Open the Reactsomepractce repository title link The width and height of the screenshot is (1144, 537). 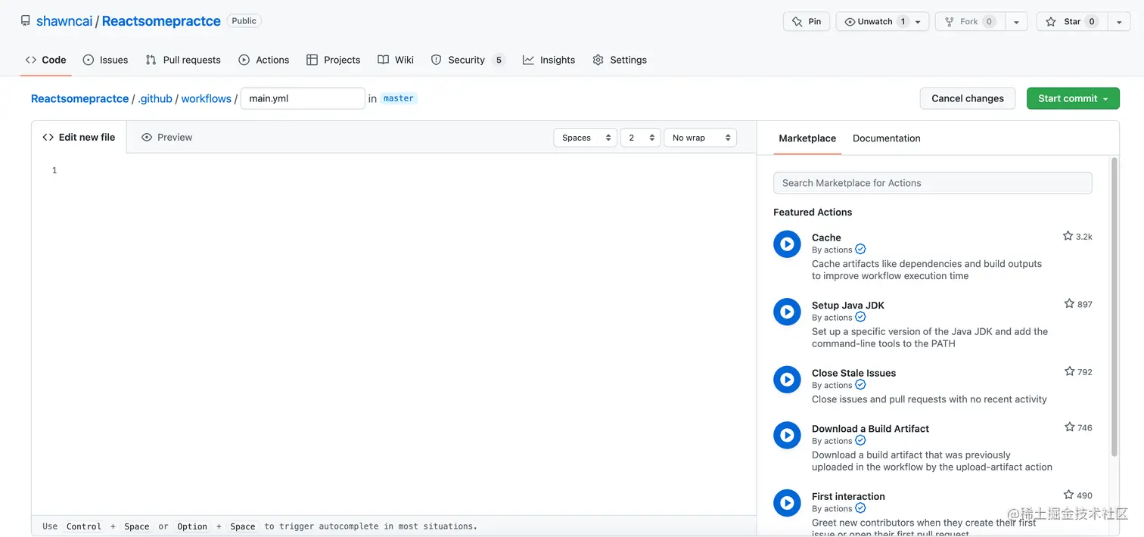161,21
